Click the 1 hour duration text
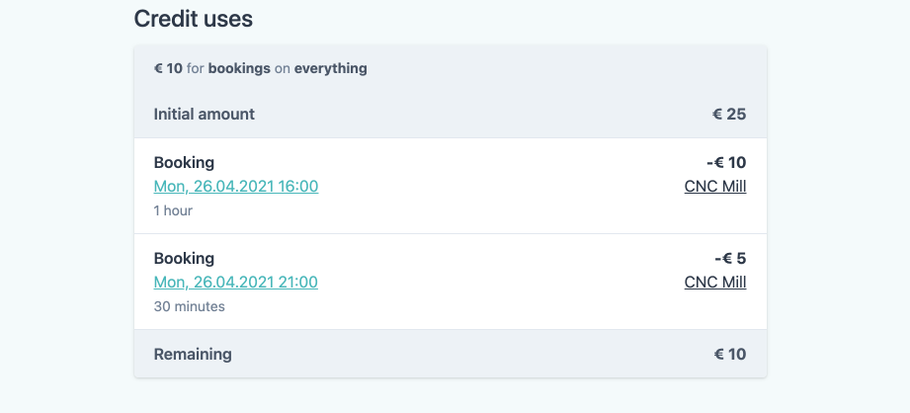The width and height of the screenshot is (910, 413). pyautogui.click(x=173, y=210)
